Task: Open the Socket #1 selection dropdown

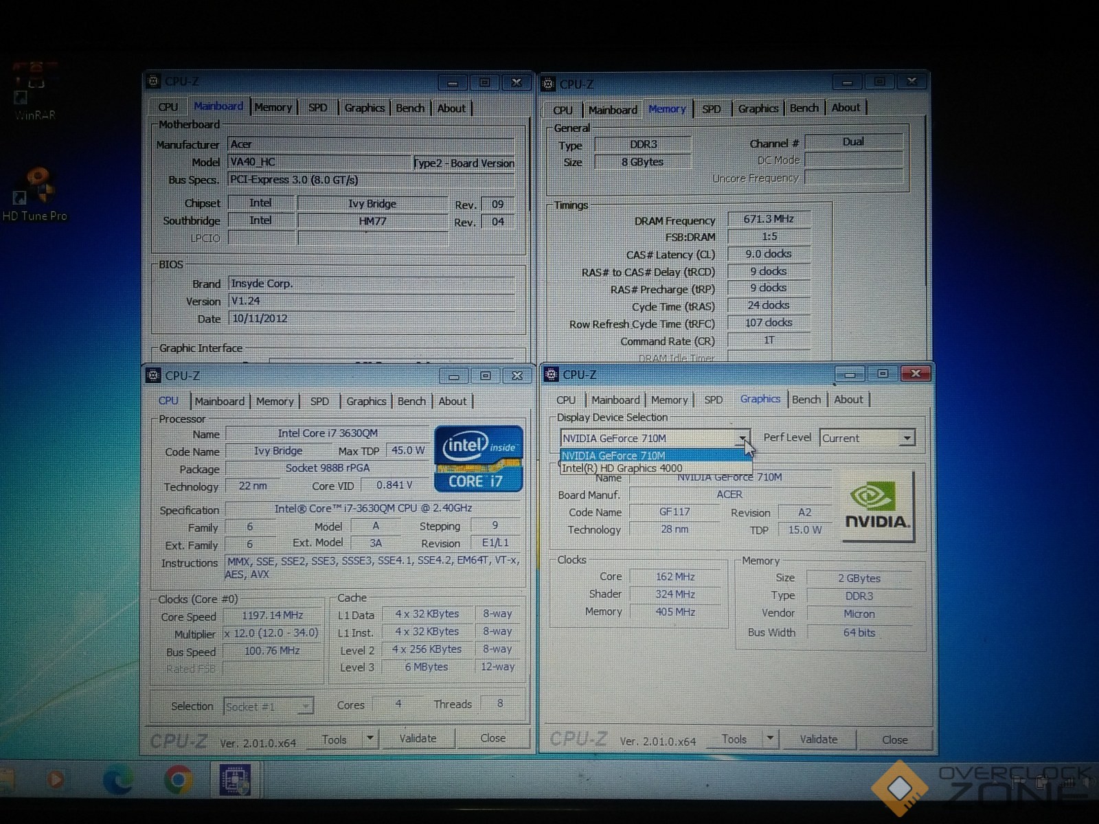Action: [x=305, y=707]
